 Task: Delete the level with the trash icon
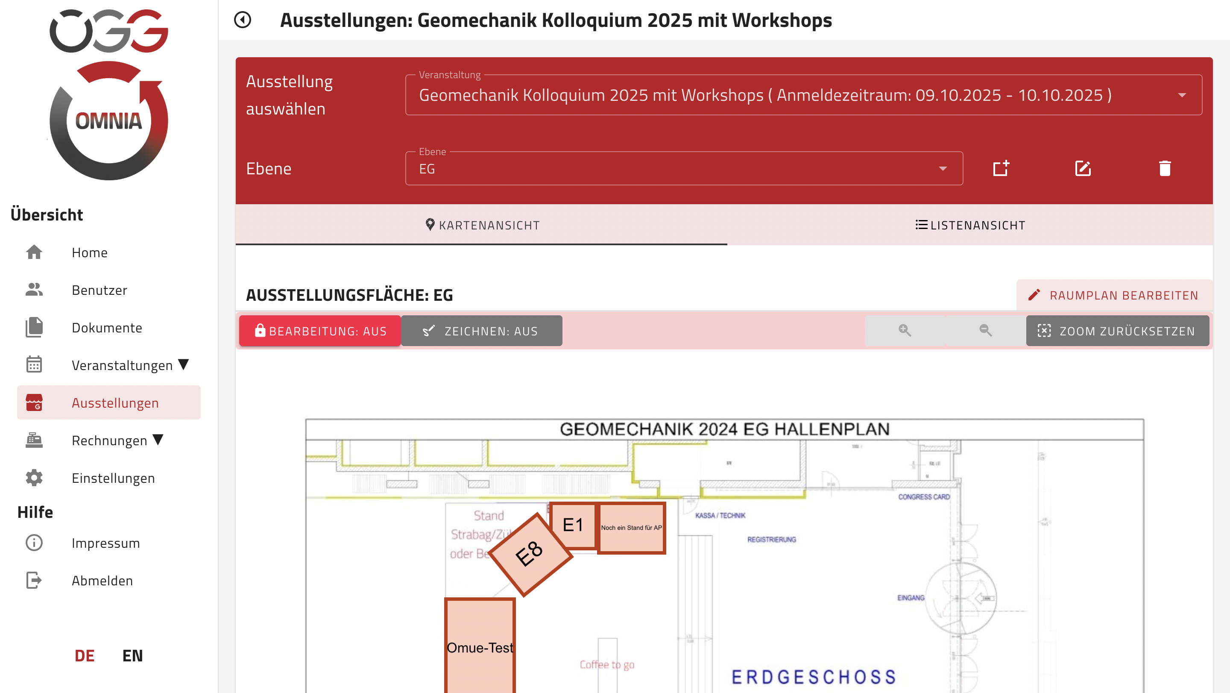[1165, 168]
